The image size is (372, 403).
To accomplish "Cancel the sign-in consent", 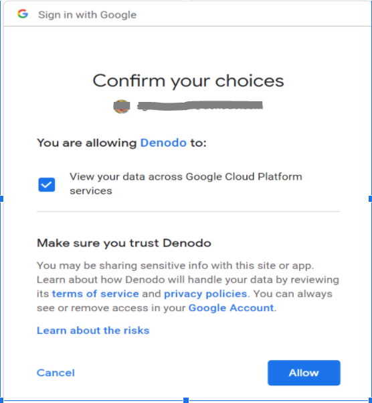I will coord(56,373).
